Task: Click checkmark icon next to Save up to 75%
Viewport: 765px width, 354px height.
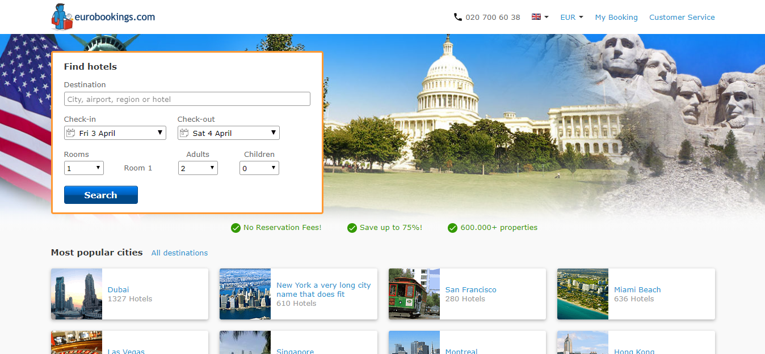Action: (x=352, y=228)
